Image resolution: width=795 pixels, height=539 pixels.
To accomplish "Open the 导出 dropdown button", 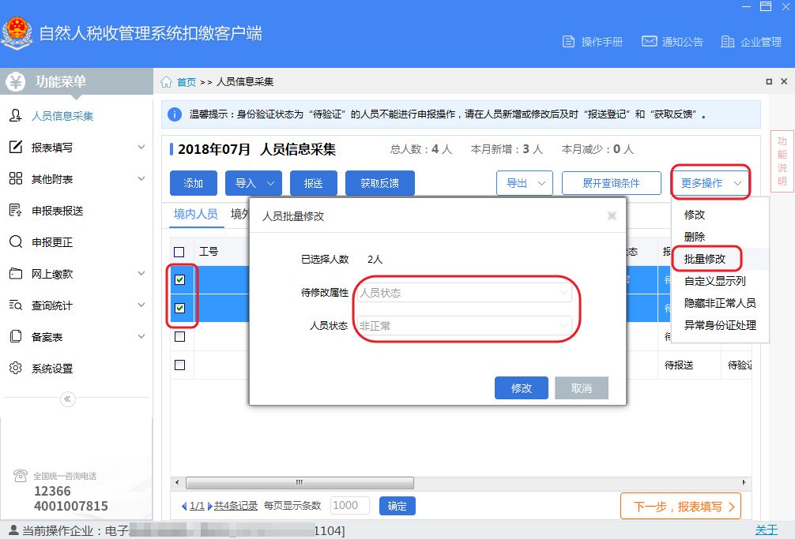I will click(525, 183).
